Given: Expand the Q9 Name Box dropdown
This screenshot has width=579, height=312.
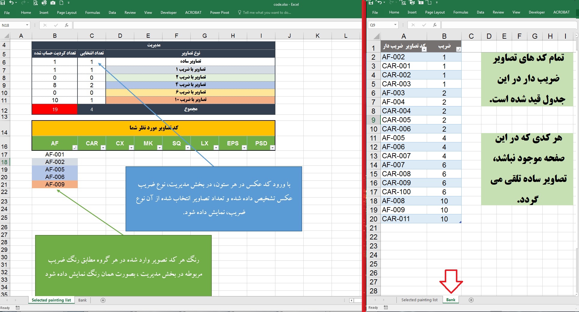Looking at the screenshot, I should pos(395,25).
